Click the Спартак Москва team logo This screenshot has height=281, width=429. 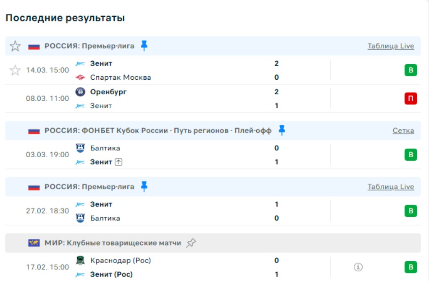[x=80, y=78]
